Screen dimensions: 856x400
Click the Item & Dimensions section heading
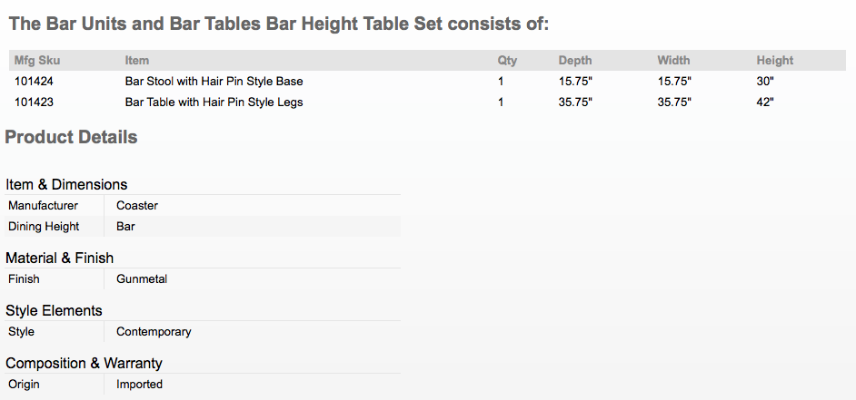66,185
